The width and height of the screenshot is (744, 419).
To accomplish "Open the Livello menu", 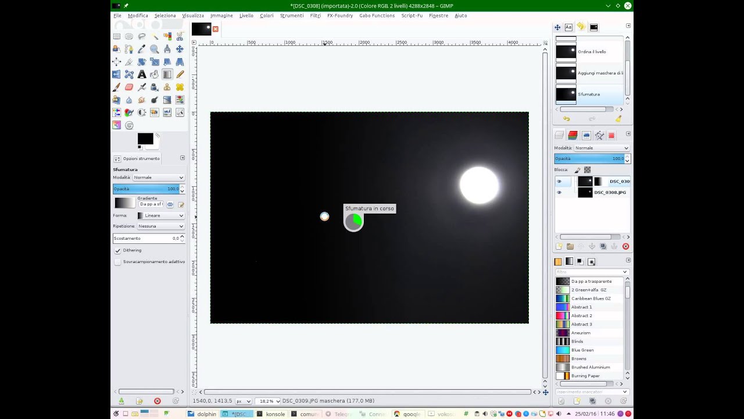I will coord(246,16).
